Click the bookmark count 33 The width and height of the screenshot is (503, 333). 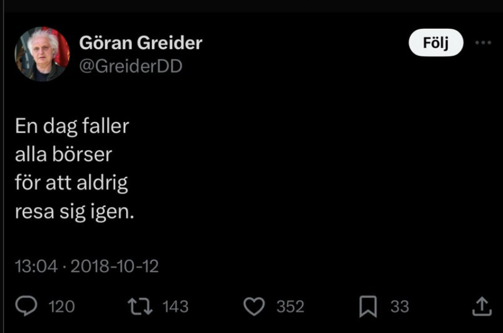pos(399,307)
